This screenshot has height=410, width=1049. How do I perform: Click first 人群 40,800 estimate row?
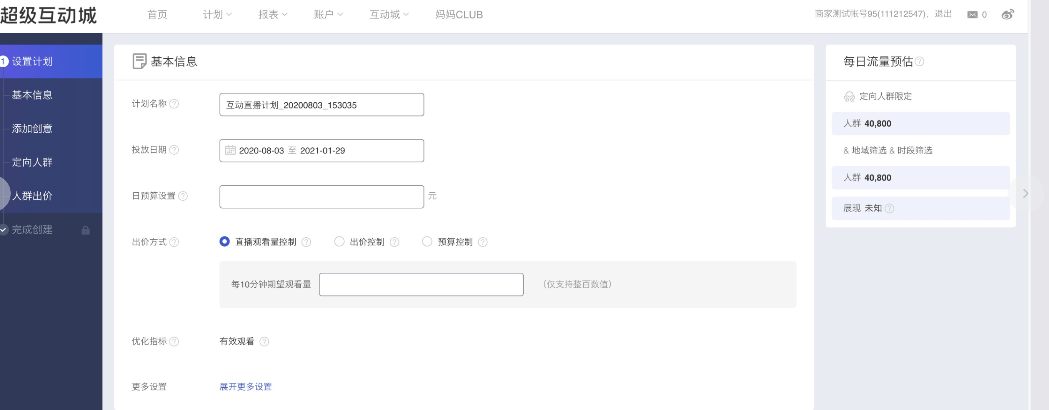pyautogui.click(x=920, y=123)
